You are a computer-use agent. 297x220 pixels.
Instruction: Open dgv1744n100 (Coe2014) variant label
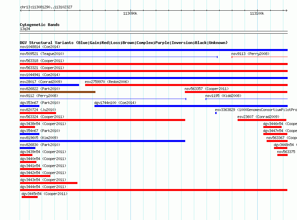[x=115, y=103]
